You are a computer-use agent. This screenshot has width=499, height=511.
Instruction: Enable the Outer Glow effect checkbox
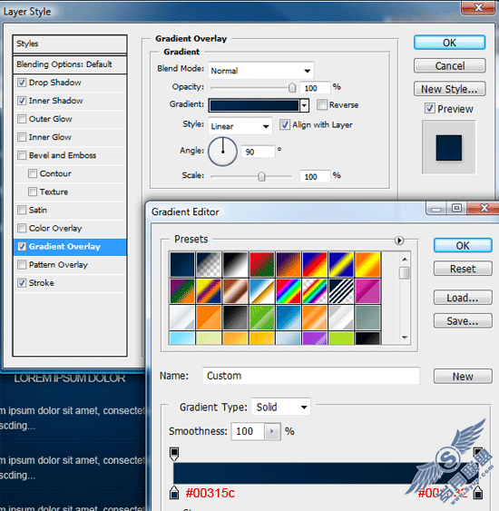[22, 119]
